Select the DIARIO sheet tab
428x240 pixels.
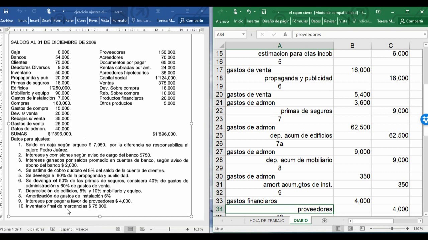pyautogui.click(x=301, y=221)
